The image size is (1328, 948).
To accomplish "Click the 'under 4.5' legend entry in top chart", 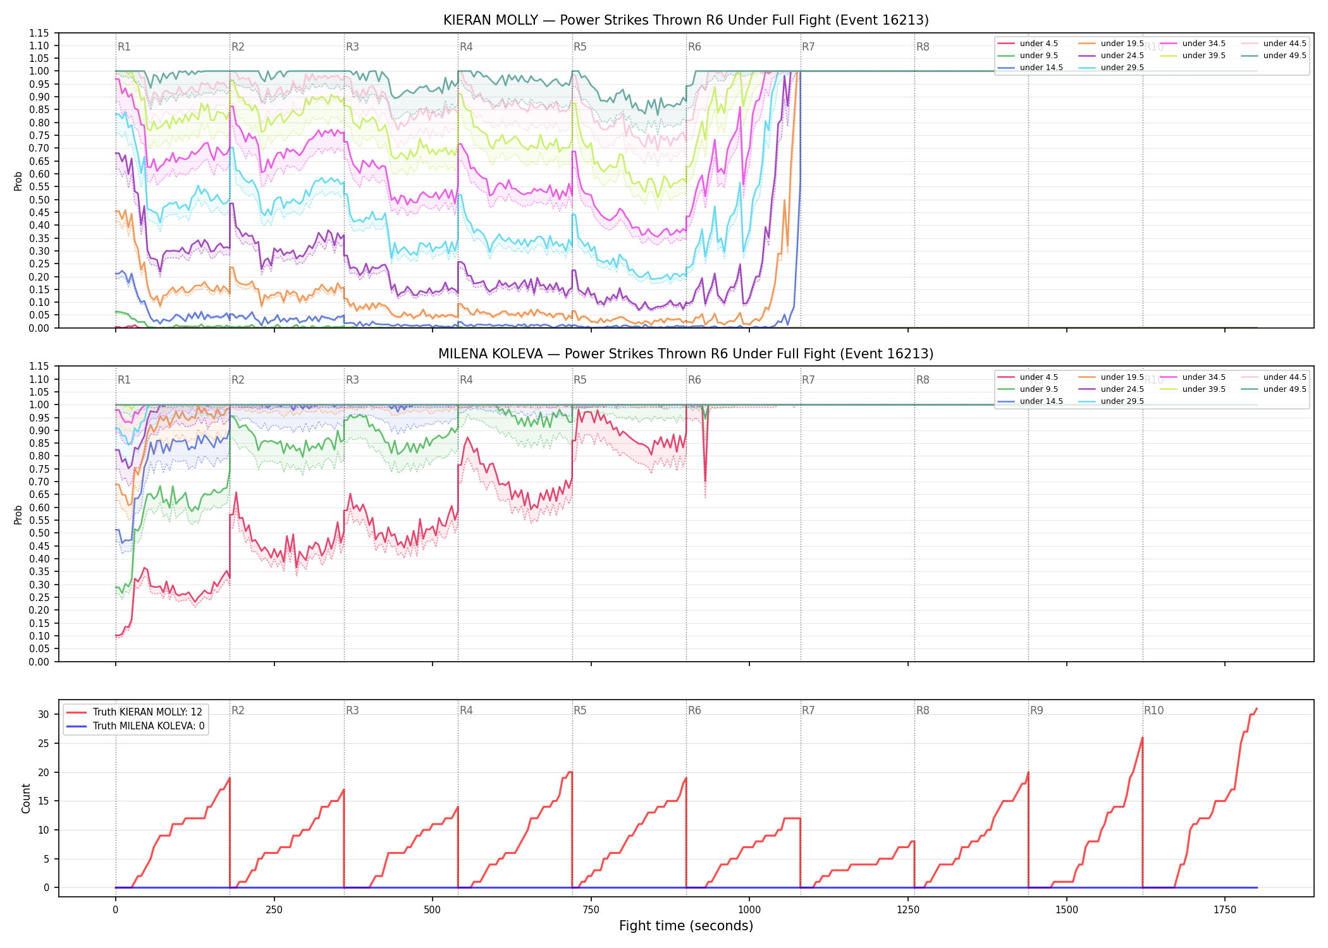I will pyautogui.click(x=1028, y=44).
